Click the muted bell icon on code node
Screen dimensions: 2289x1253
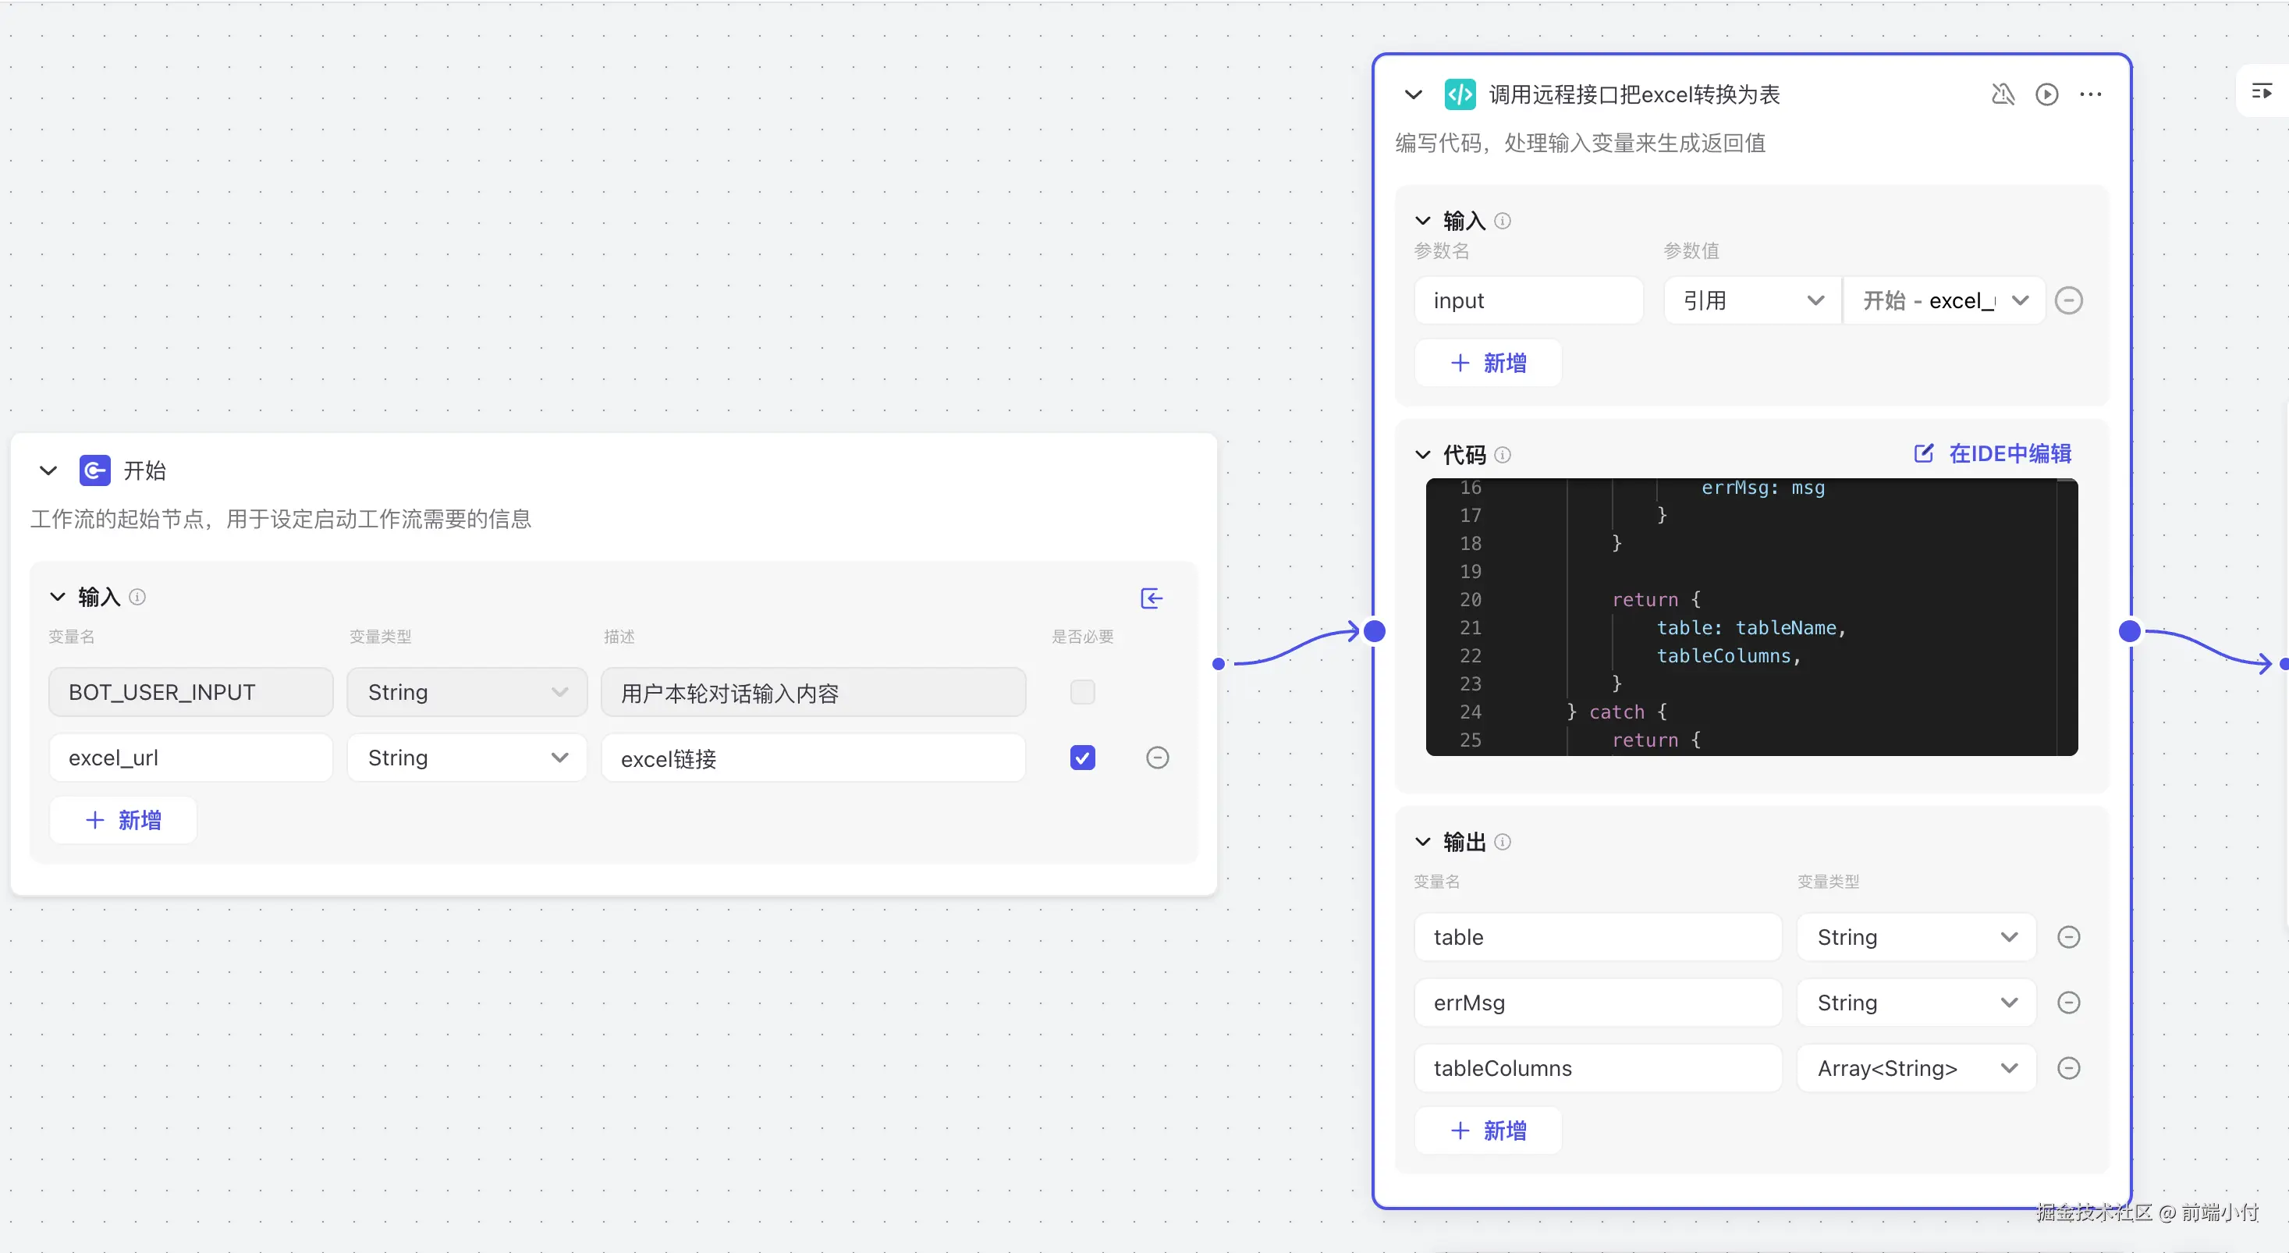[x=2003, y=94]
